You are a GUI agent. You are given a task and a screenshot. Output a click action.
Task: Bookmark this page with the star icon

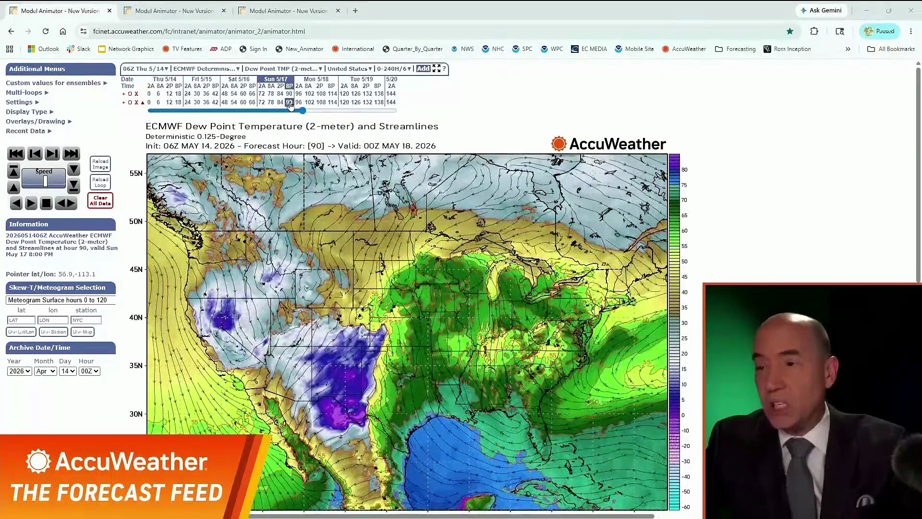790,31
